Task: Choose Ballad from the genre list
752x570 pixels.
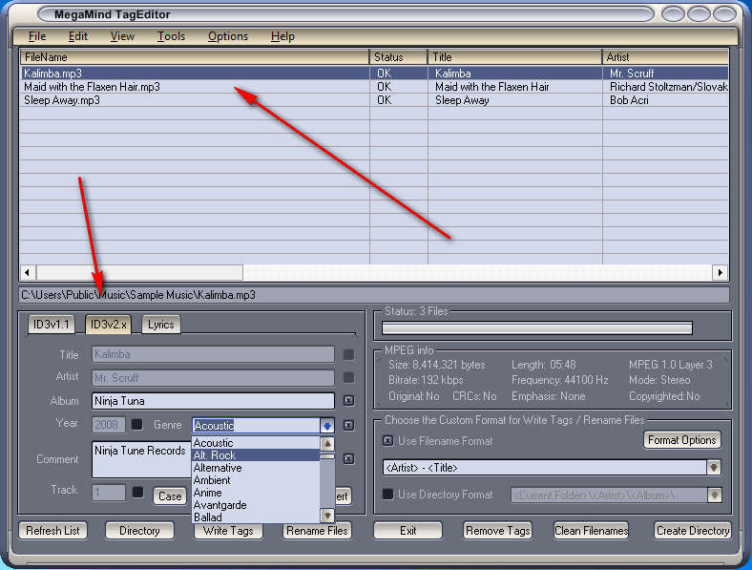Action: click(256, 517)
